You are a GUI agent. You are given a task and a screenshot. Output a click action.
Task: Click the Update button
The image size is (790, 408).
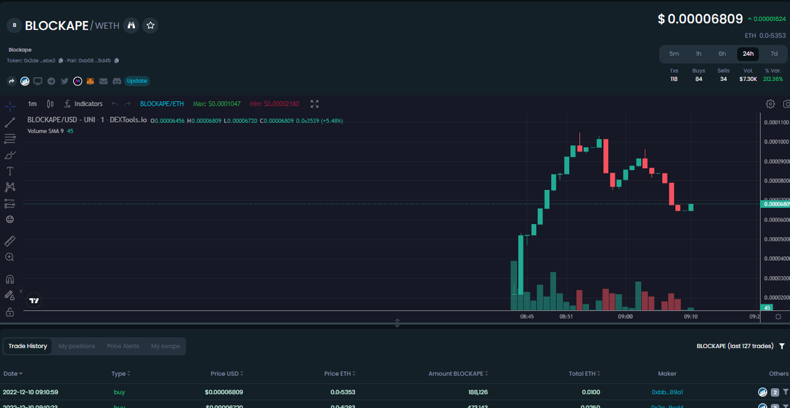(x=137, y=81)
